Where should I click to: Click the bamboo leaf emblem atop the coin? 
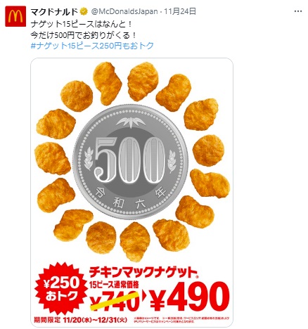coord(130,122)
